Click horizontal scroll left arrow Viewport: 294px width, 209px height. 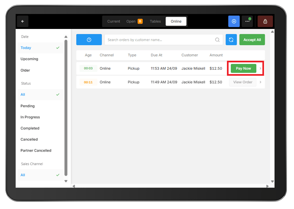[x=74, y=186]
